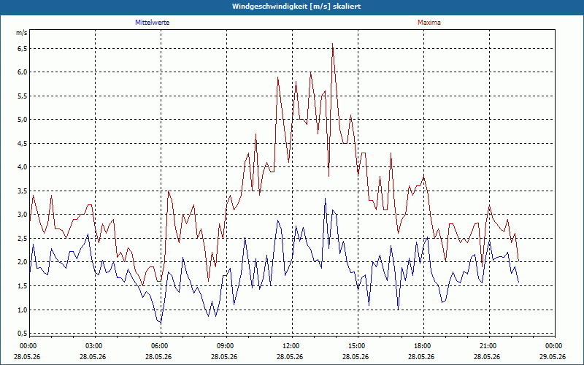Click the date label under 12:00

[x=290, y=356]
